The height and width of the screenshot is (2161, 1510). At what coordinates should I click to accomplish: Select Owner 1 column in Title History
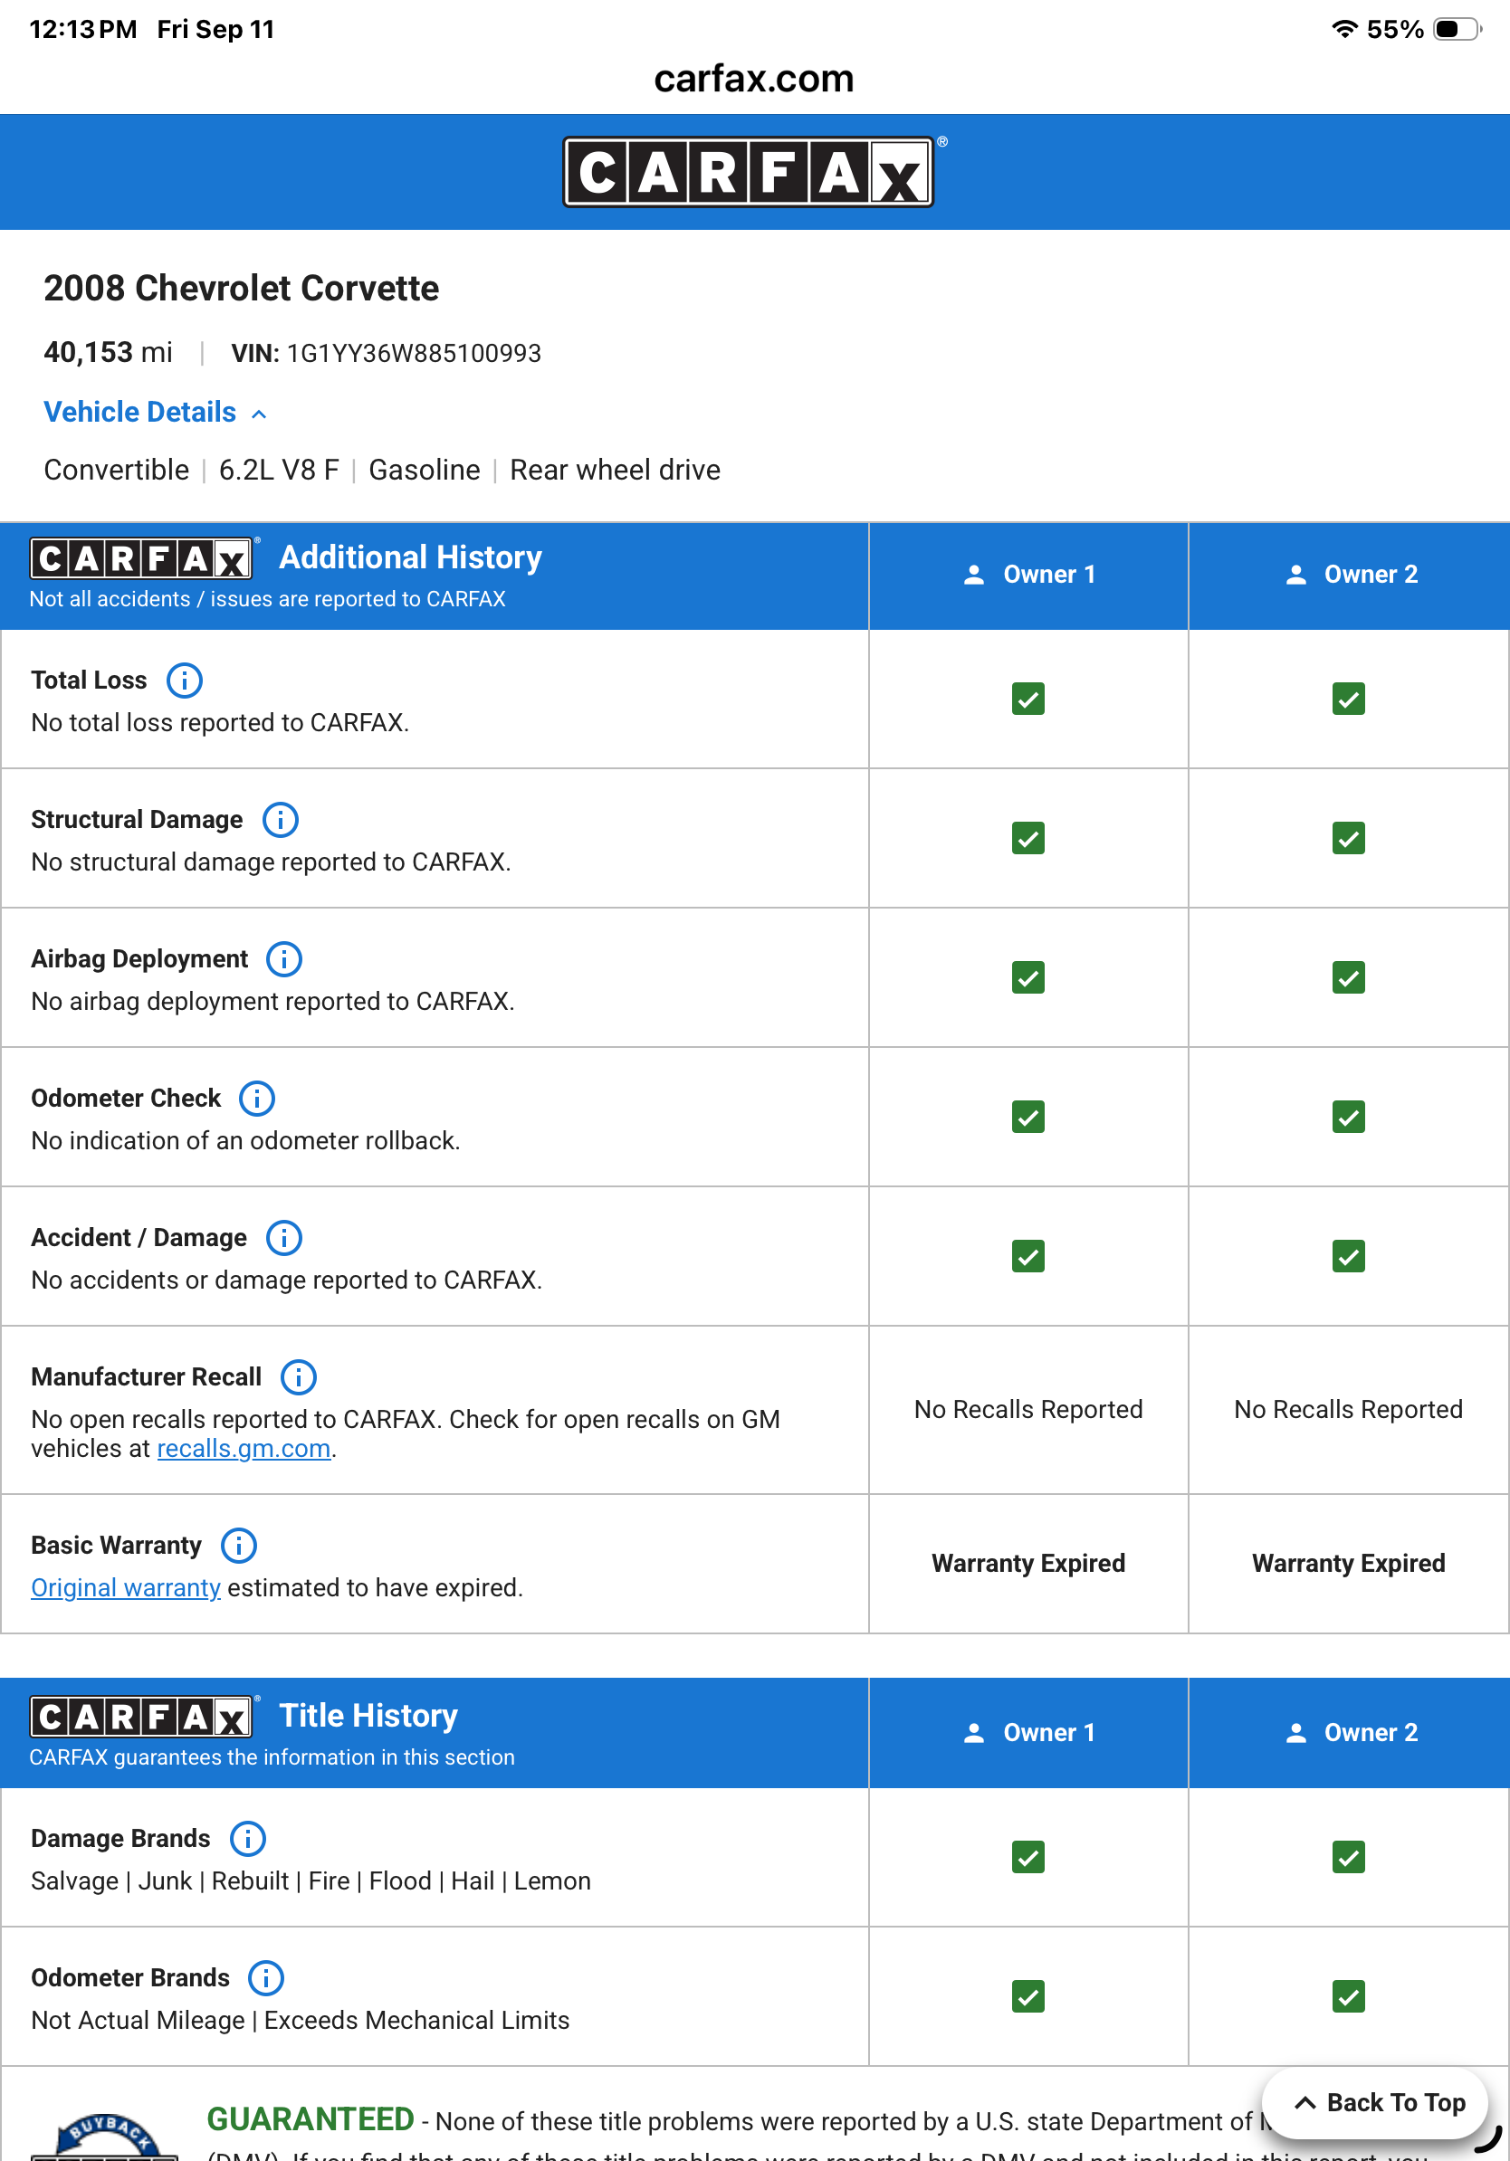coord(1028,1733)
